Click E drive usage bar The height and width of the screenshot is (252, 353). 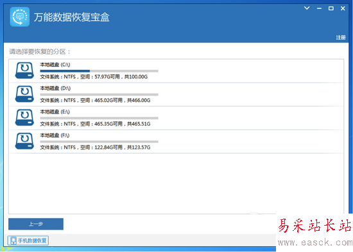pos(99,118)
